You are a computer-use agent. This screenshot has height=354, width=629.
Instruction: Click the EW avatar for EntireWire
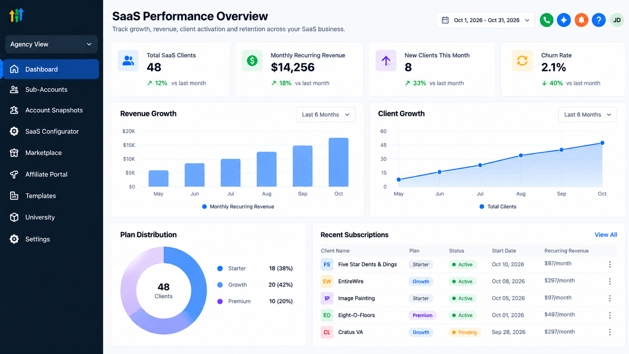coord(327,281)
